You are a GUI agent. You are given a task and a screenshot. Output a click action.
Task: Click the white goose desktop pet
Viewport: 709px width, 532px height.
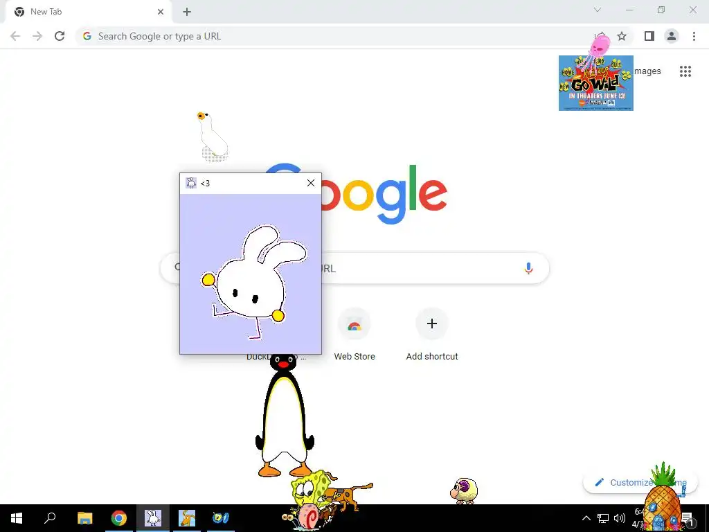(x=213, y=136)
